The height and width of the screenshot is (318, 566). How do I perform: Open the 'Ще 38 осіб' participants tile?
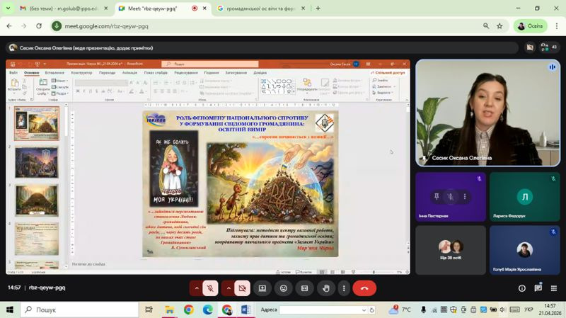click(451, 250)
